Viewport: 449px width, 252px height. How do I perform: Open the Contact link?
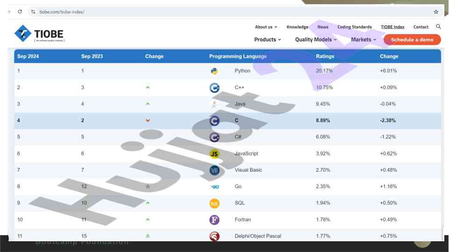click(x=420, y=27)
